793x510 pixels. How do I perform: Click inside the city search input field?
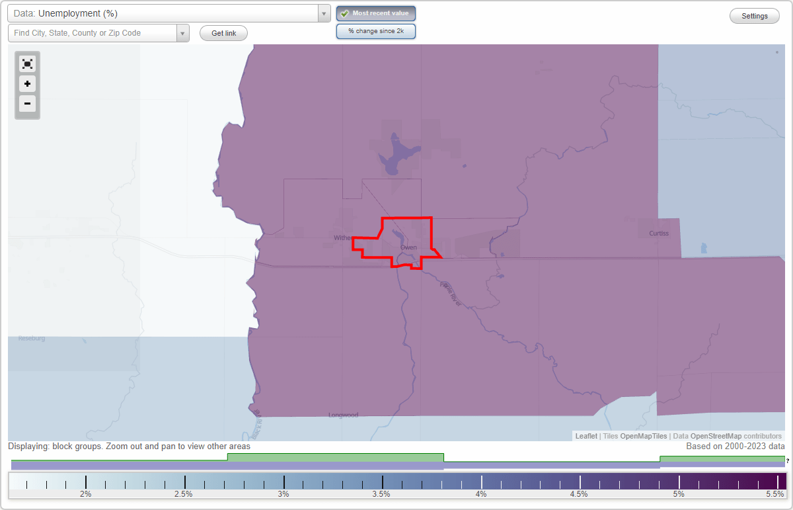[x=93, y=32]
